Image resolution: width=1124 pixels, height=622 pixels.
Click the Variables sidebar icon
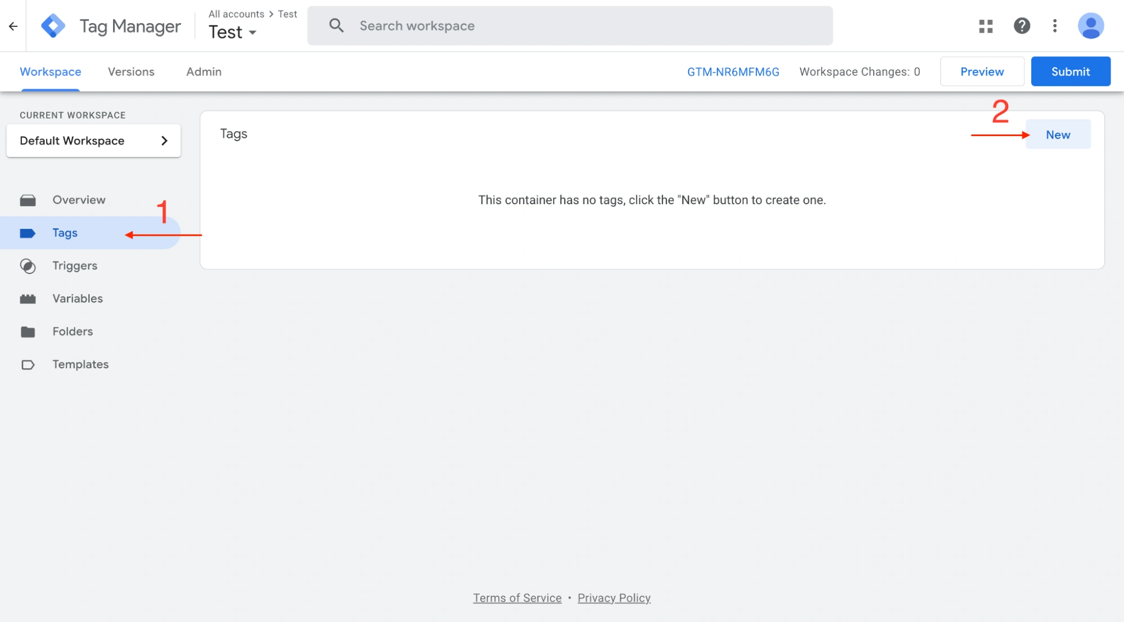tap(28, 299)
